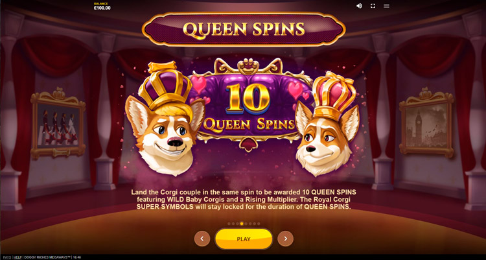Click the yellow PLAY button

244,239
